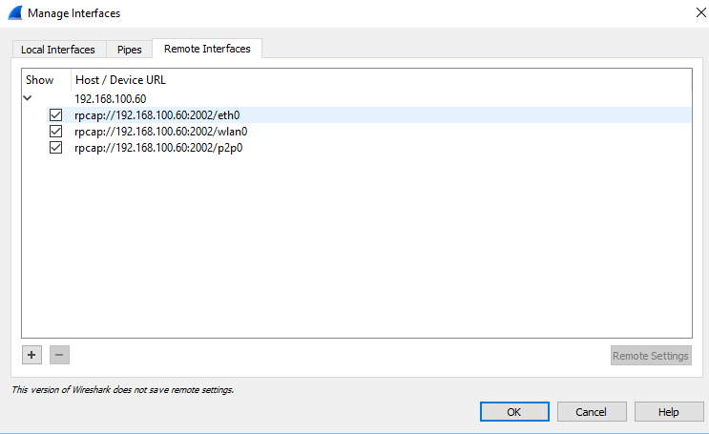Collapse the 192.168.100.60 host tree
Viewport: 709px width, 434px height.
click(x=28, y=98)
